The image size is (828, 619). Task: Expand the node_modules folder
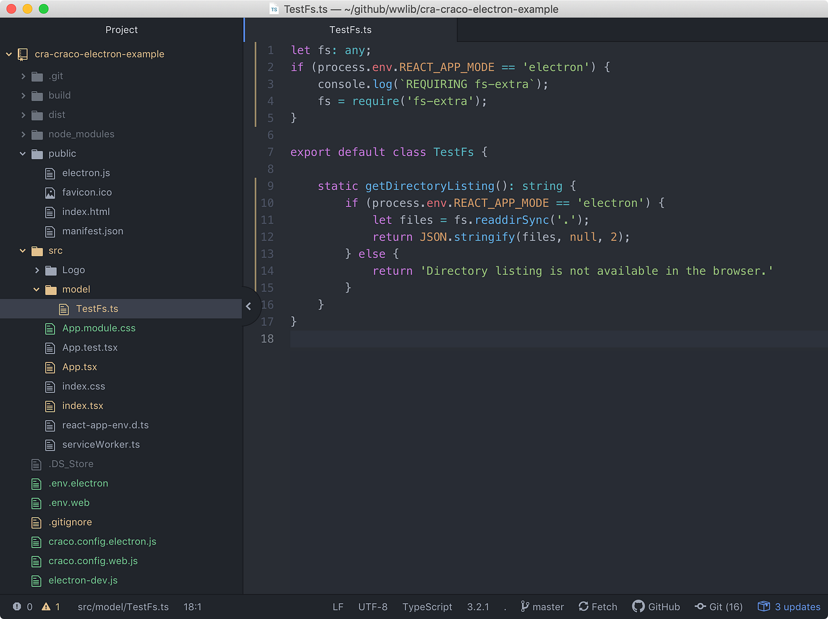[x=23, y=134]
